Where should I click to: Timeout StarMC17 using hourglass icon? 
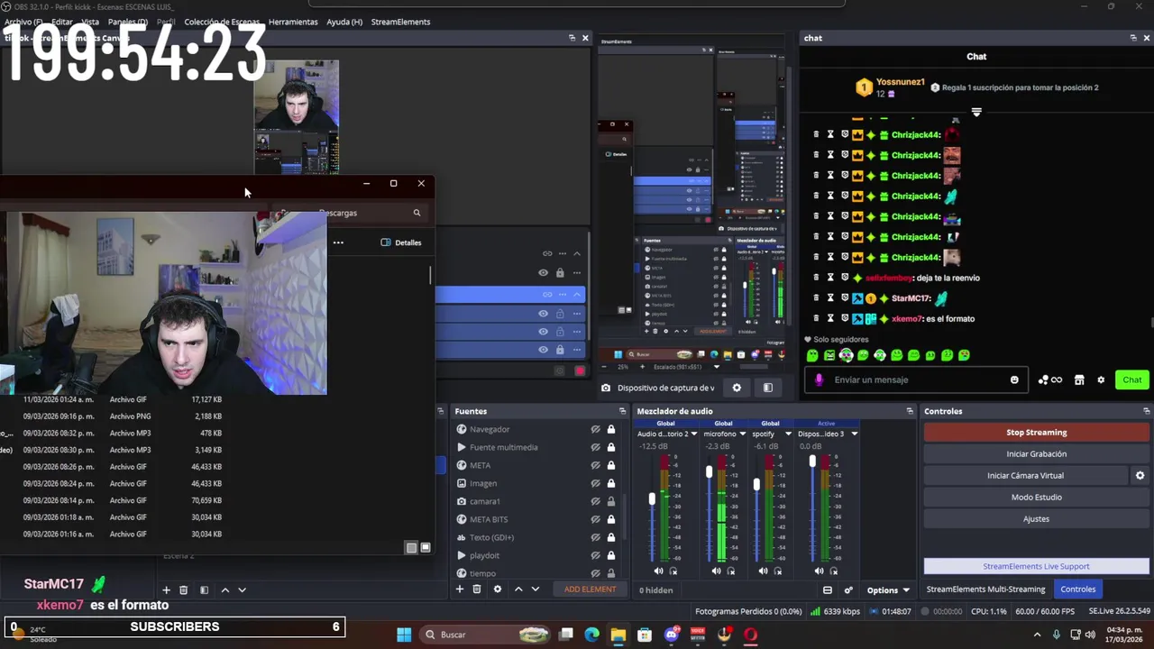click(830, 297)
